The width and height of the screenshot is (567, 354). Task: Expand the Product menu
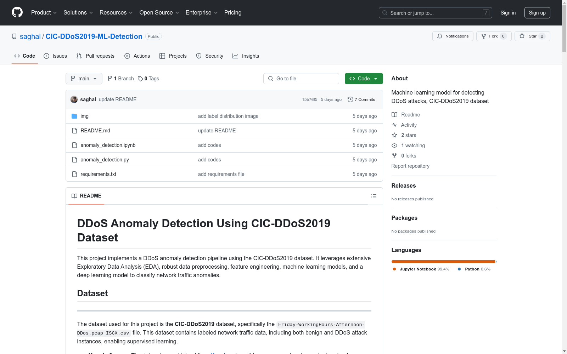[x=44, y=12]
